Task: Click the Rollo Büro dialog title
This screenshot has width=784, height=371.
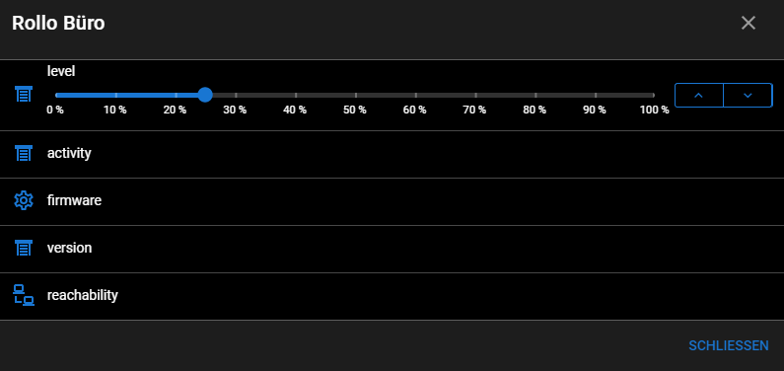Action: click(x=58, y=23)
